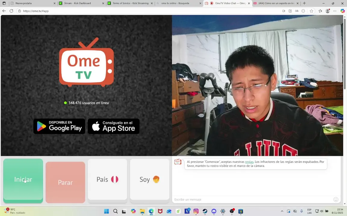Screen dimensions: 347x216
Task: Click the microphone tray icon
Action: pos(302,211)
